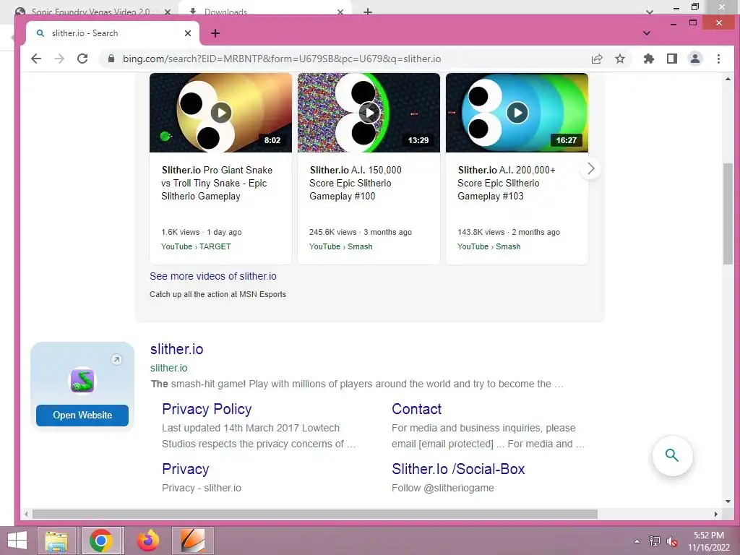Click the vertical scrollbar thumb
740x555 pixels.
(x=728, y=214)
